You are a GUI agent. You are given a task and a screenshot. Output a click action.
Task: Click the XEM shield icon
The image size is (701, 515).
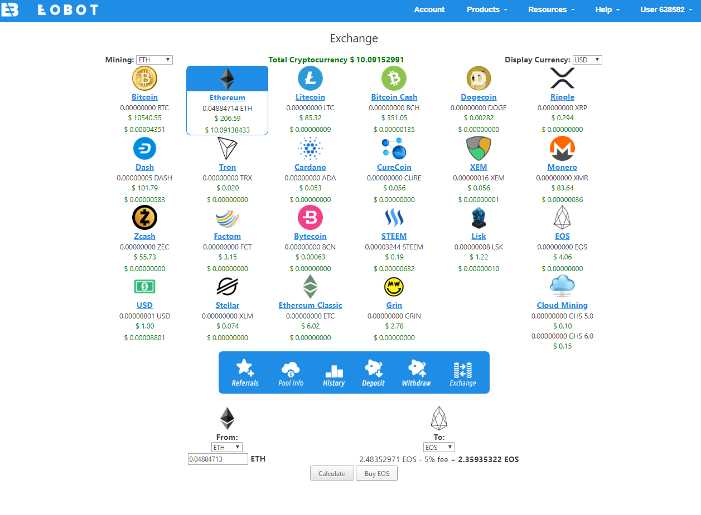click(478, 149)
